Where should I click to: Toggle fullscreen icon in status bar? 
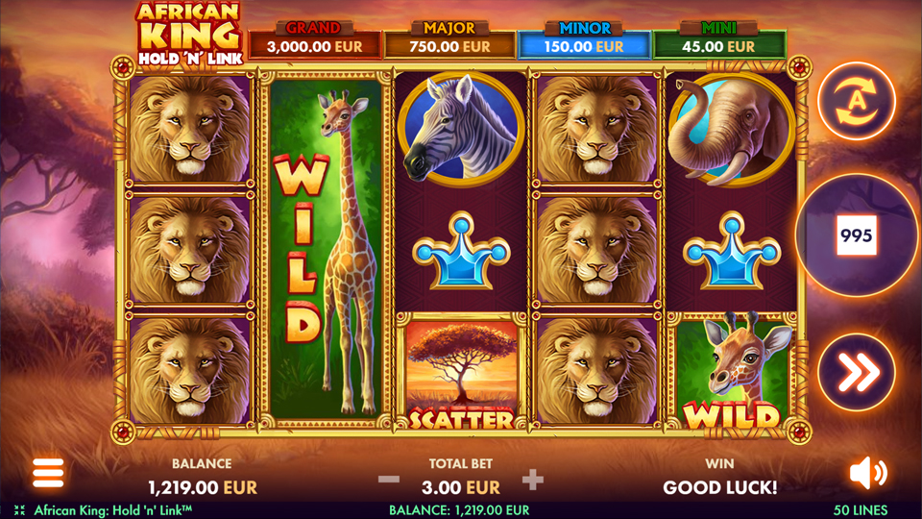(19, 510)
